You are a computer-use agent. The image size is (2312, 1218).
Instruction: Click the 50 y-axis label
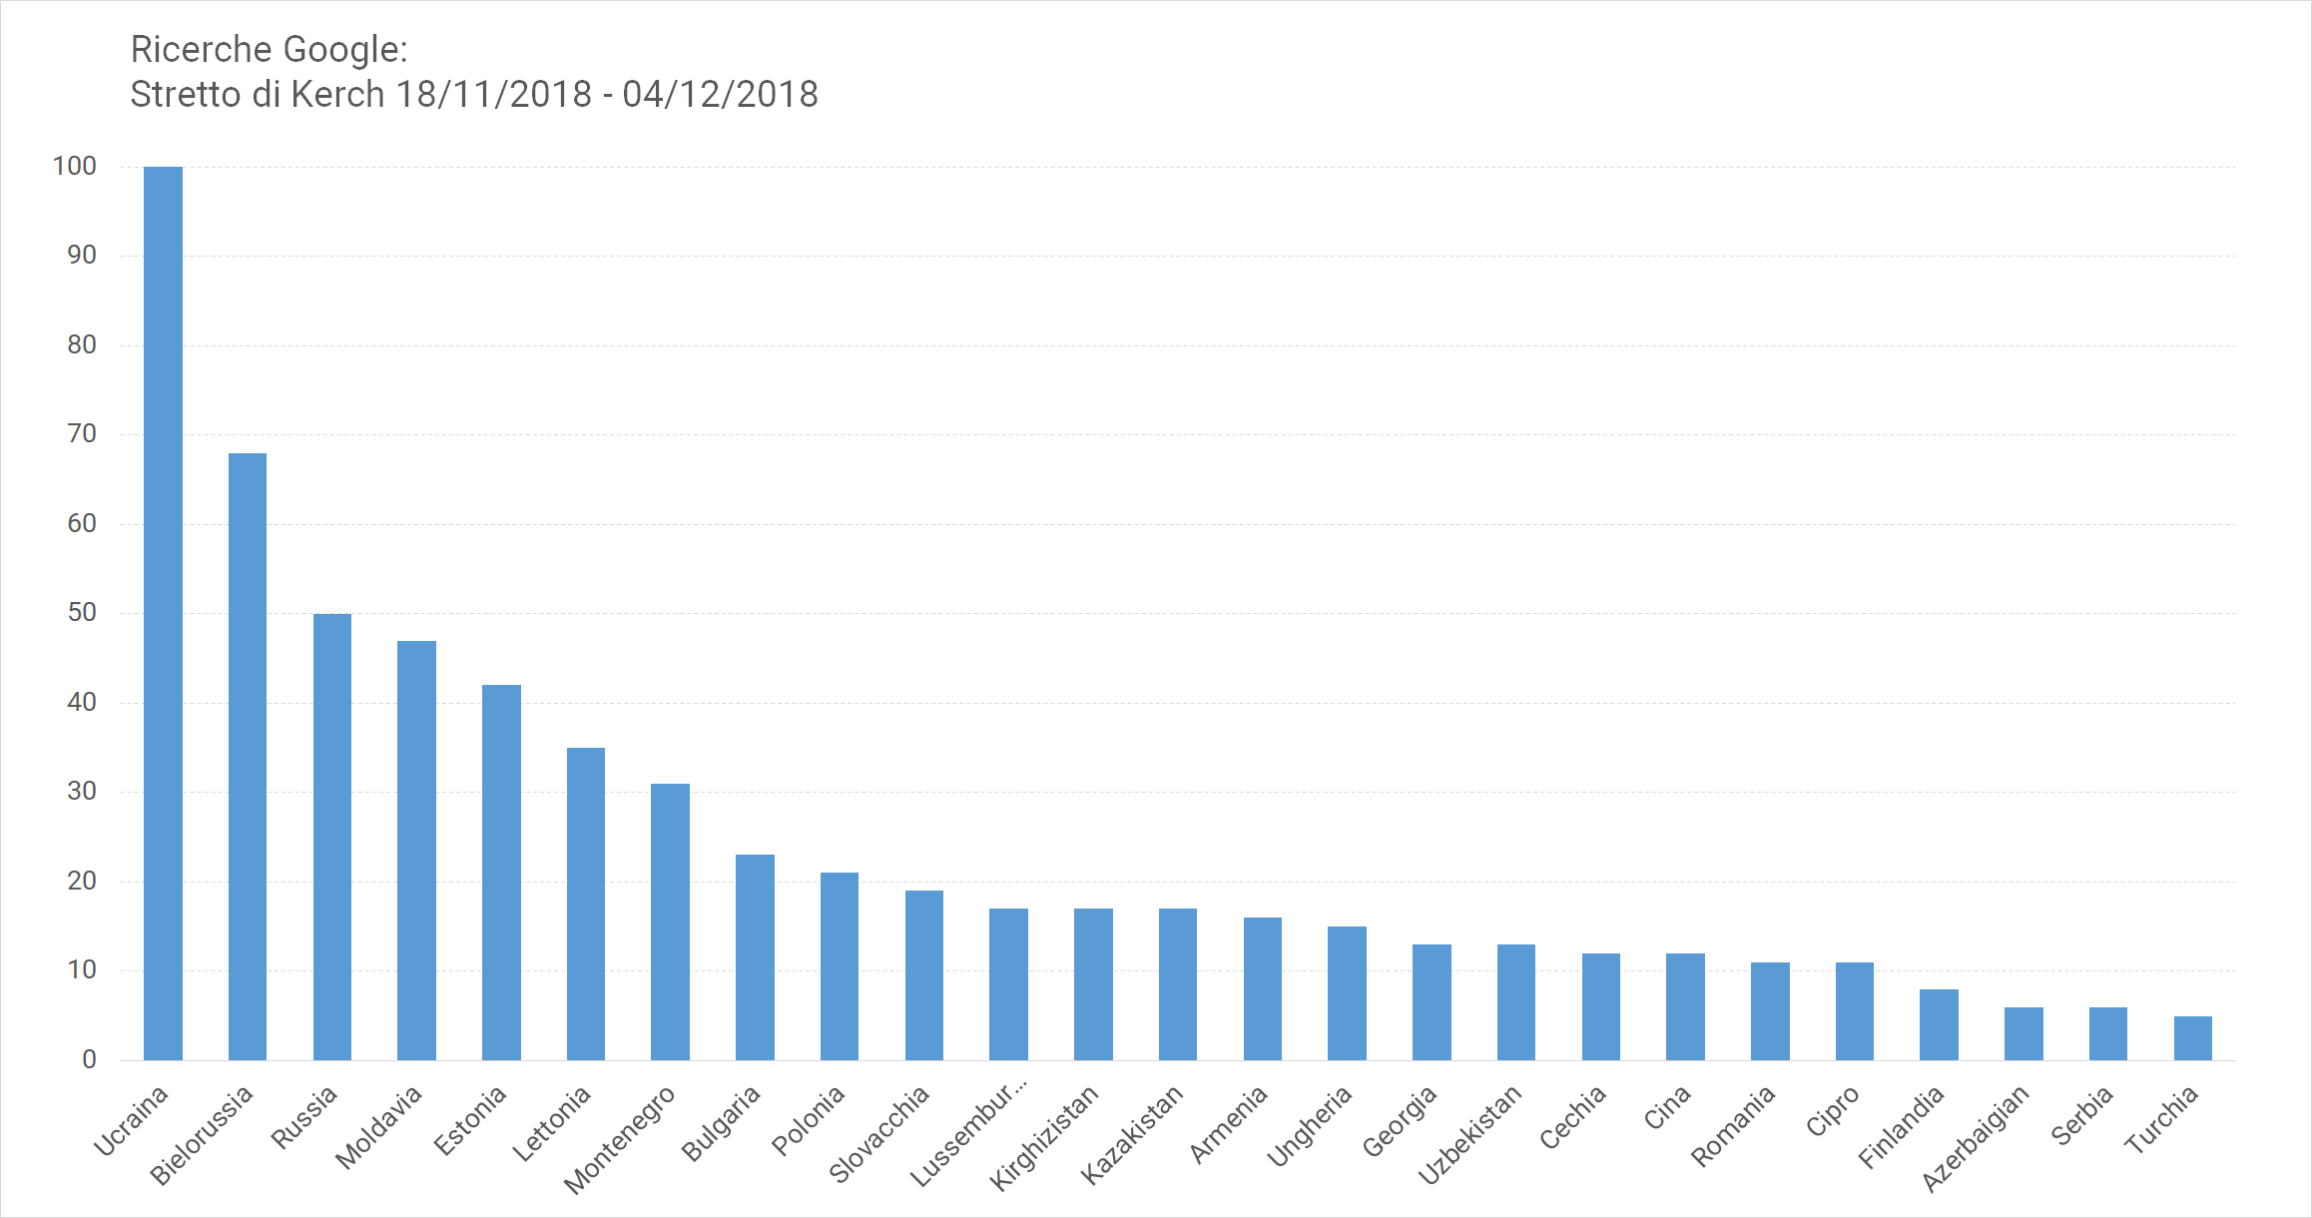(x=82, y=612)
